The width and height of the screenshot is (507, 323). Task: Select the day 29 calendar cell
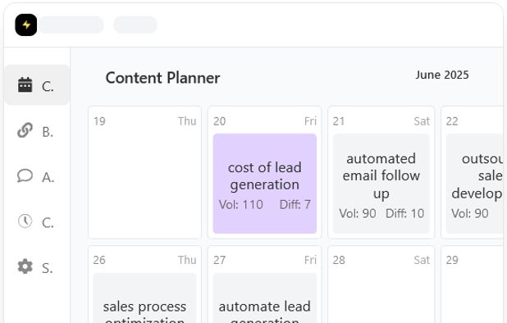(x=472, y=284)
